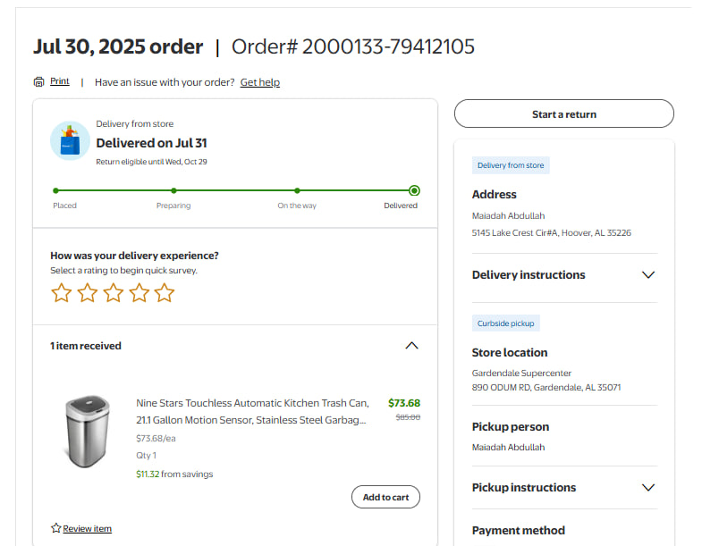
Task: Select the third rating star
Action: [x=113, y=293]
